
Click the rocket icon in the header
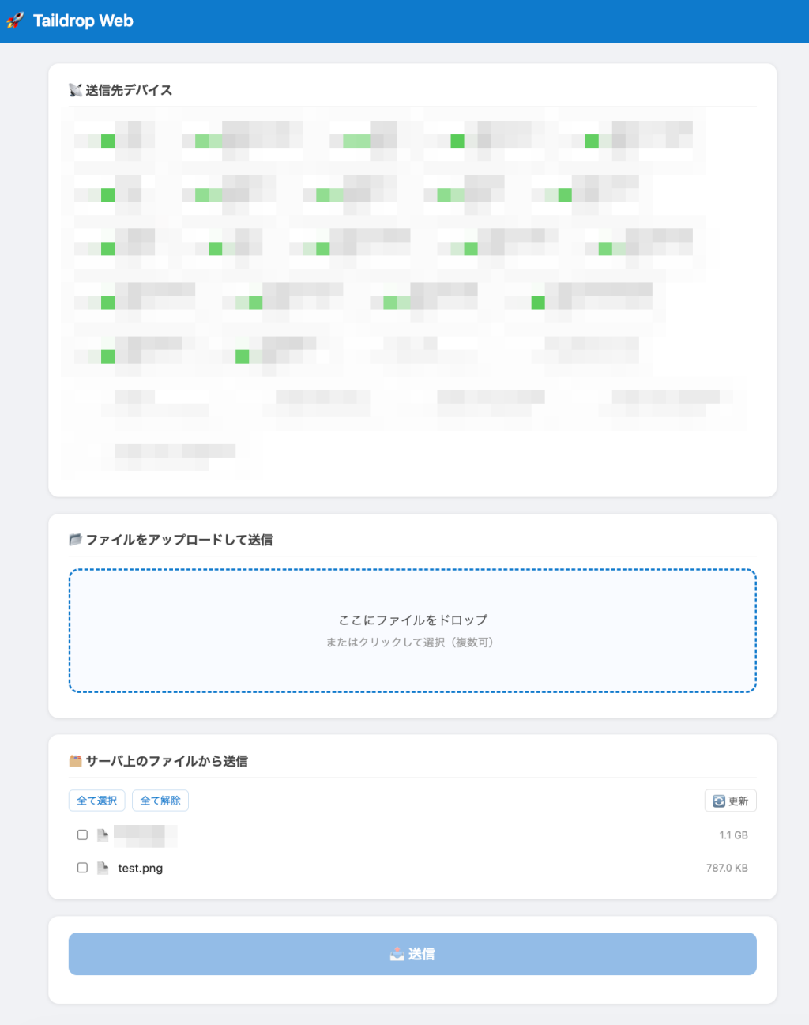15,21
